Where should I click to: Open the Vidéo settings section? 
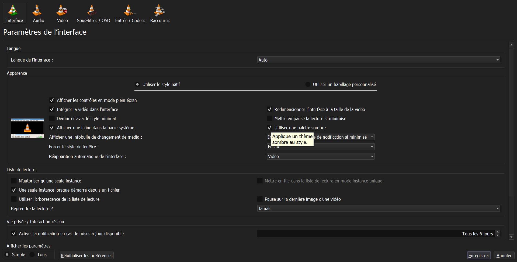pos(62,13)
